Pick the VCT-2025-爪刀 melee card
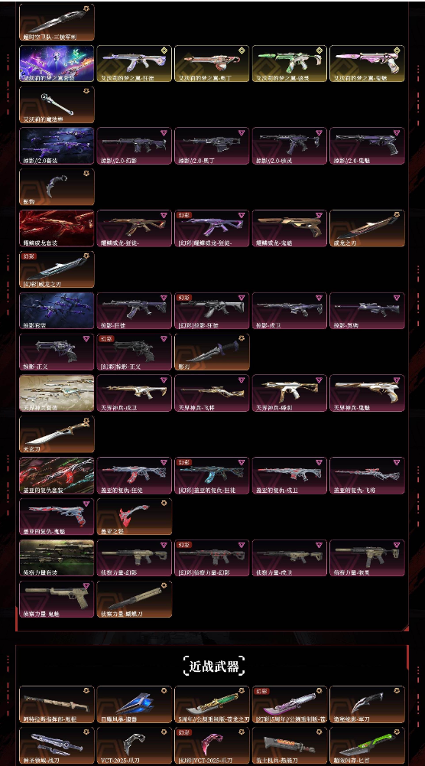 [x=135, y=745]
